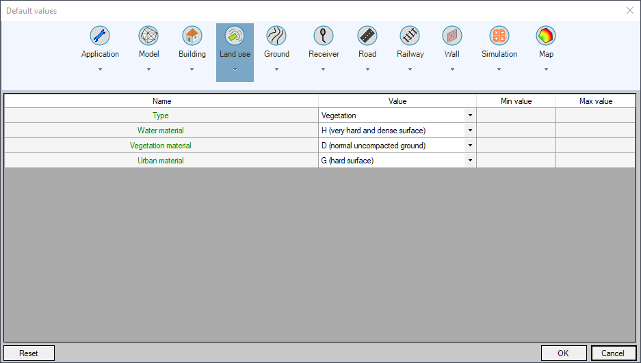This screenshot has height=363, width=641.
Task: Expand the arrow under Simulation
Action: 499,70
